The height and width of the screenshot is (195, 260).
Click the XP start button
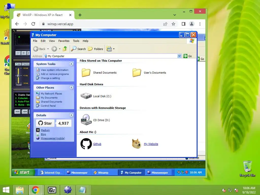(x=23, y=172)
